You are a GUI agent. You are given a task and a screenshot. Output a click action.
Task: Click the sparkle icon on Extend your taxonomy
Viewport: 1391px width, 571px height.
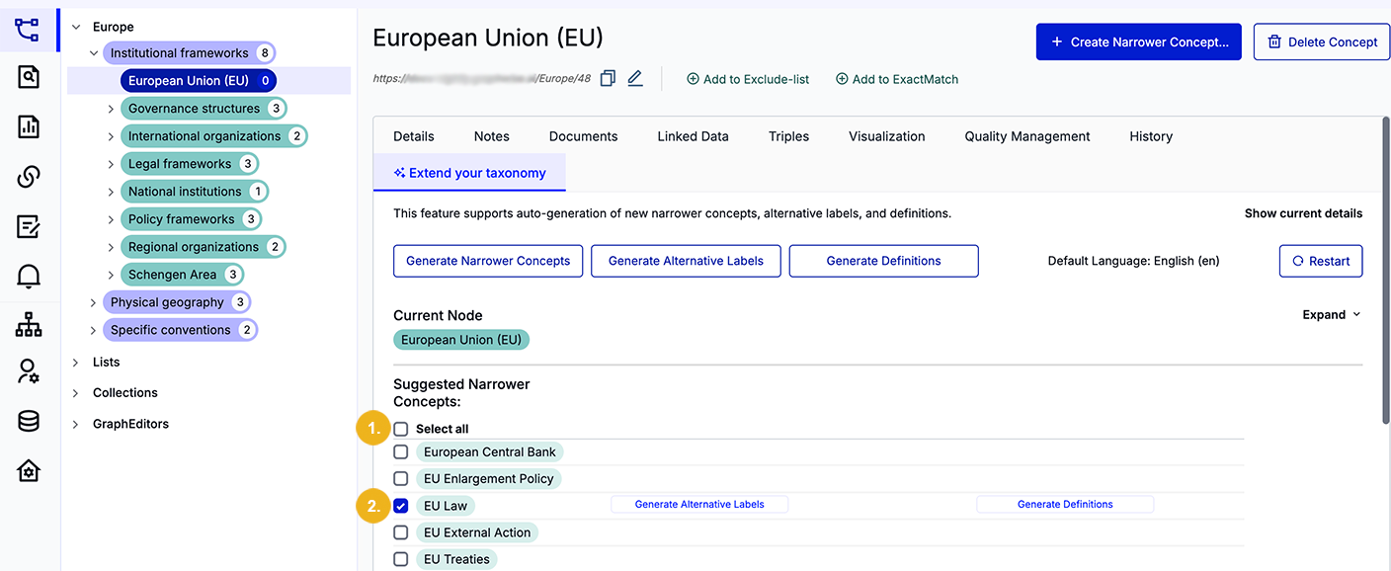399,173
